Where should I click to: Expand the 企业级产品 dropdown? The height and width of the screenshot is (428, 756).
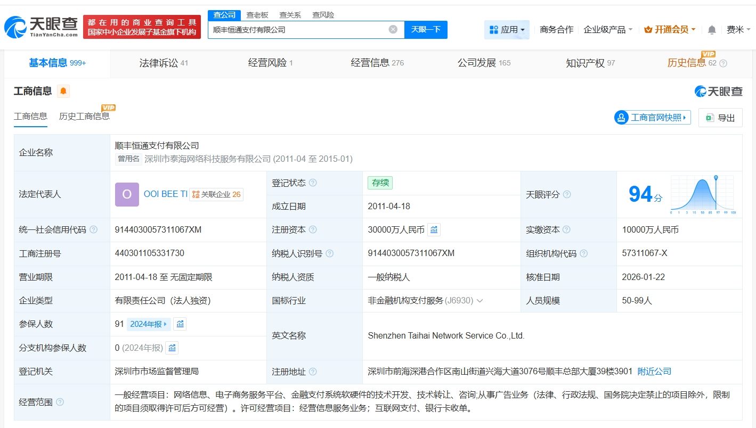pos(608,30)
